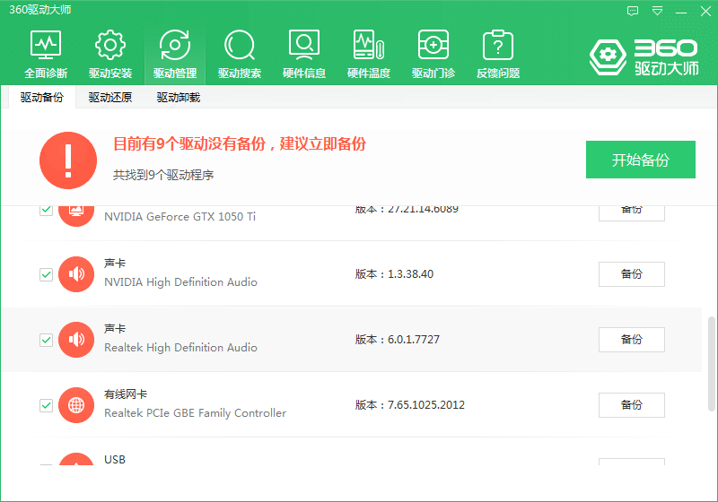Click the 目前有9个驱动没有备份 warning headline
Image resolution: width=718 pixels, height=502 pixels.
[240, 143]
